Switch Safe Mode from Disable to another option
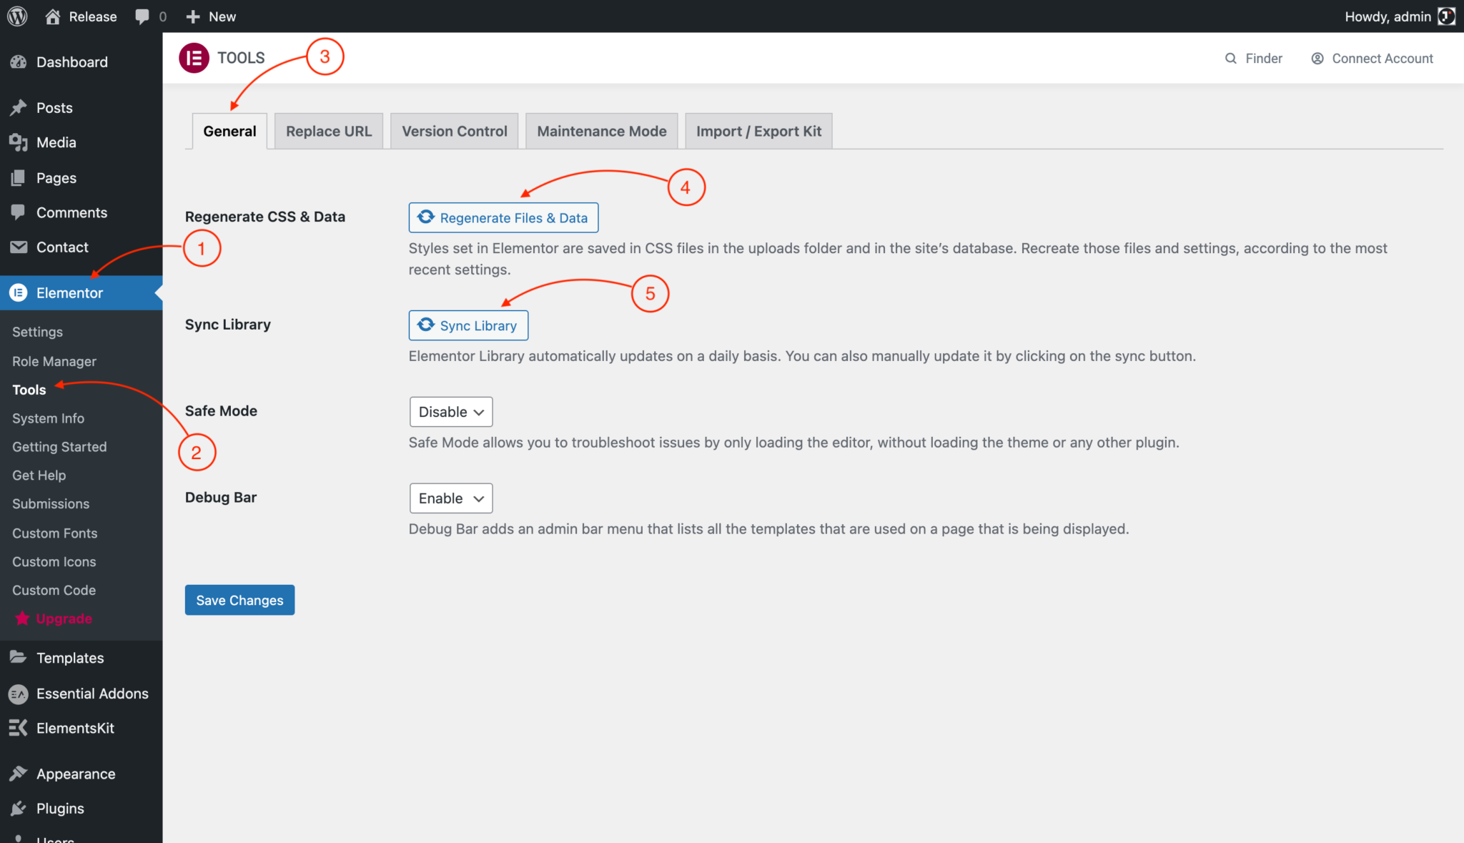Image resolution: width=1464 pixels, height=843 pixels. click(450, 412)
